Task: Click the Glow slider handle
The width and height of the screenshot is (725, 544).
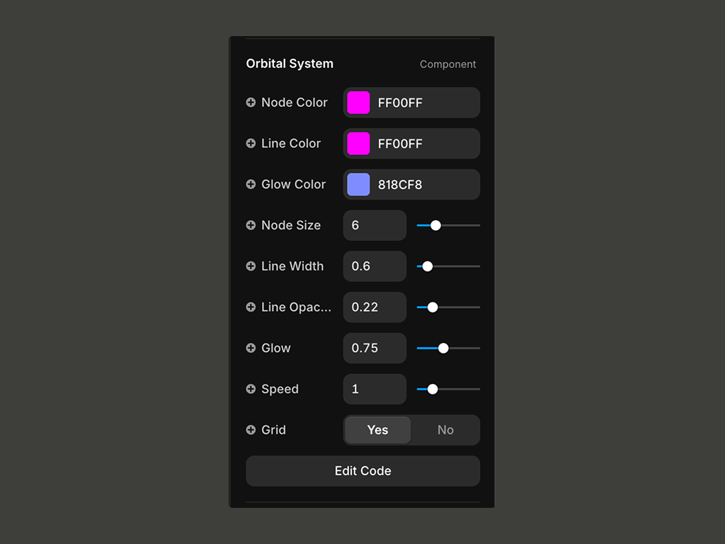Action: tap(443, 348)
